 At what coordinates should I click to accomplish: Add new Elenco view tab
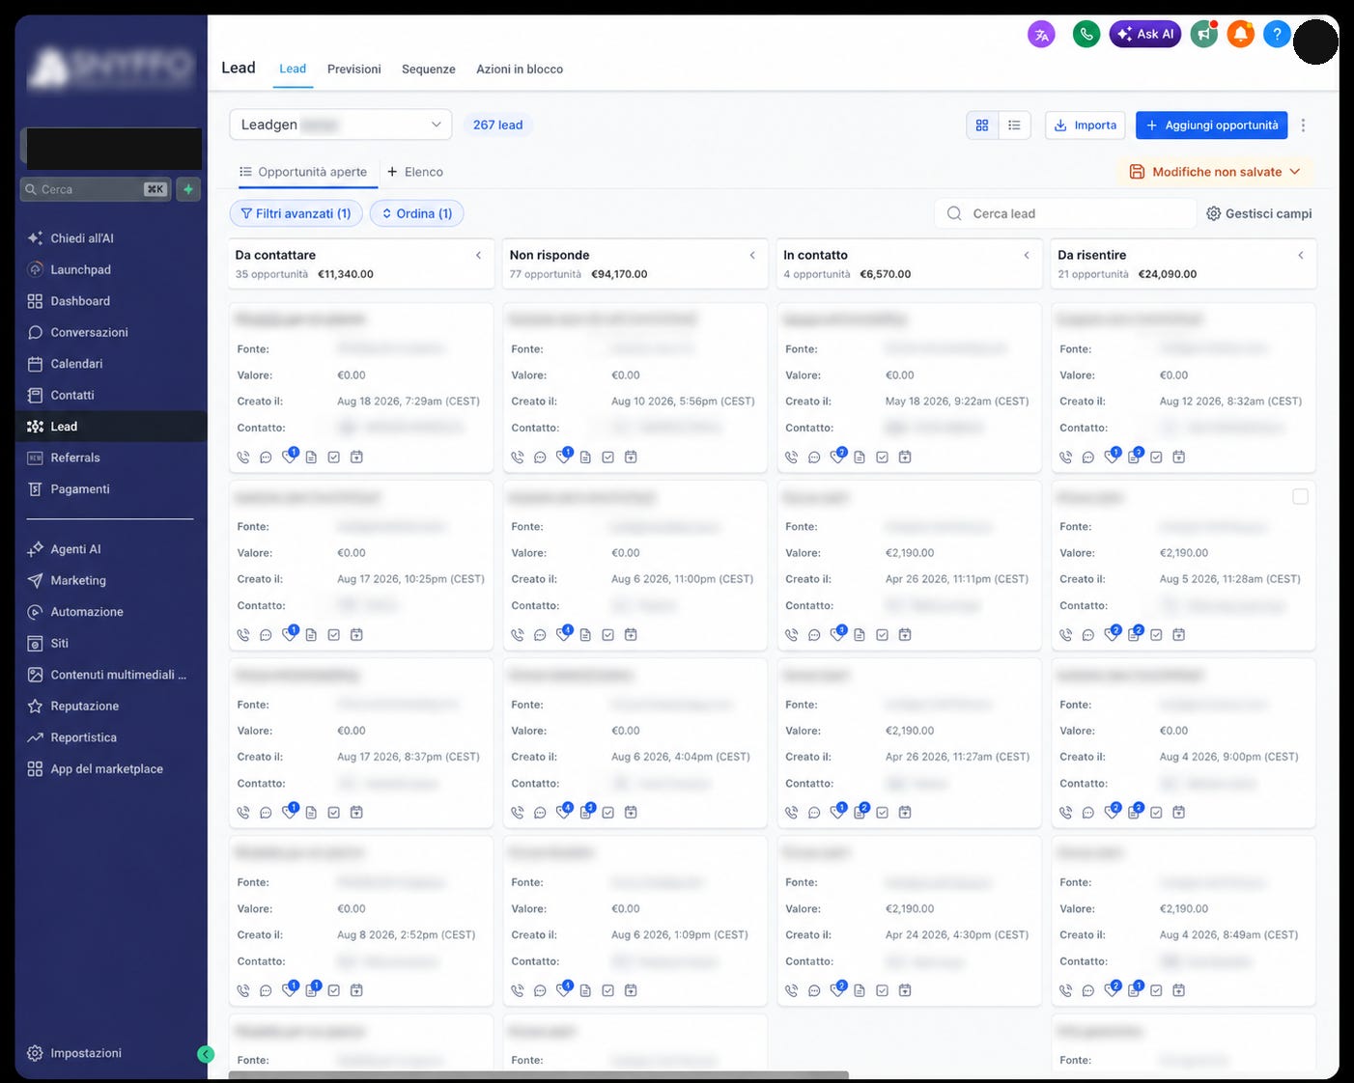click(x=415, y=172)
